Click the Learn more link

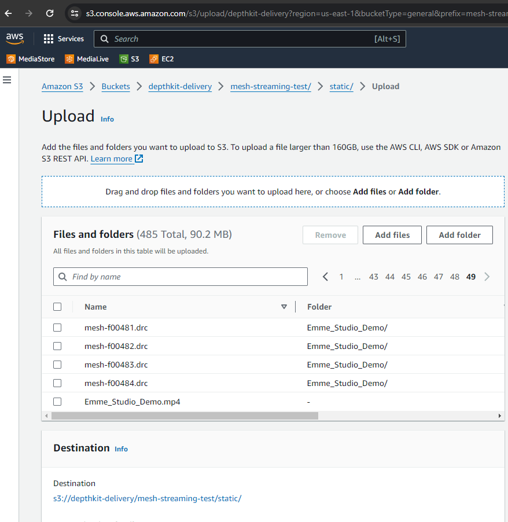(112, 159)
